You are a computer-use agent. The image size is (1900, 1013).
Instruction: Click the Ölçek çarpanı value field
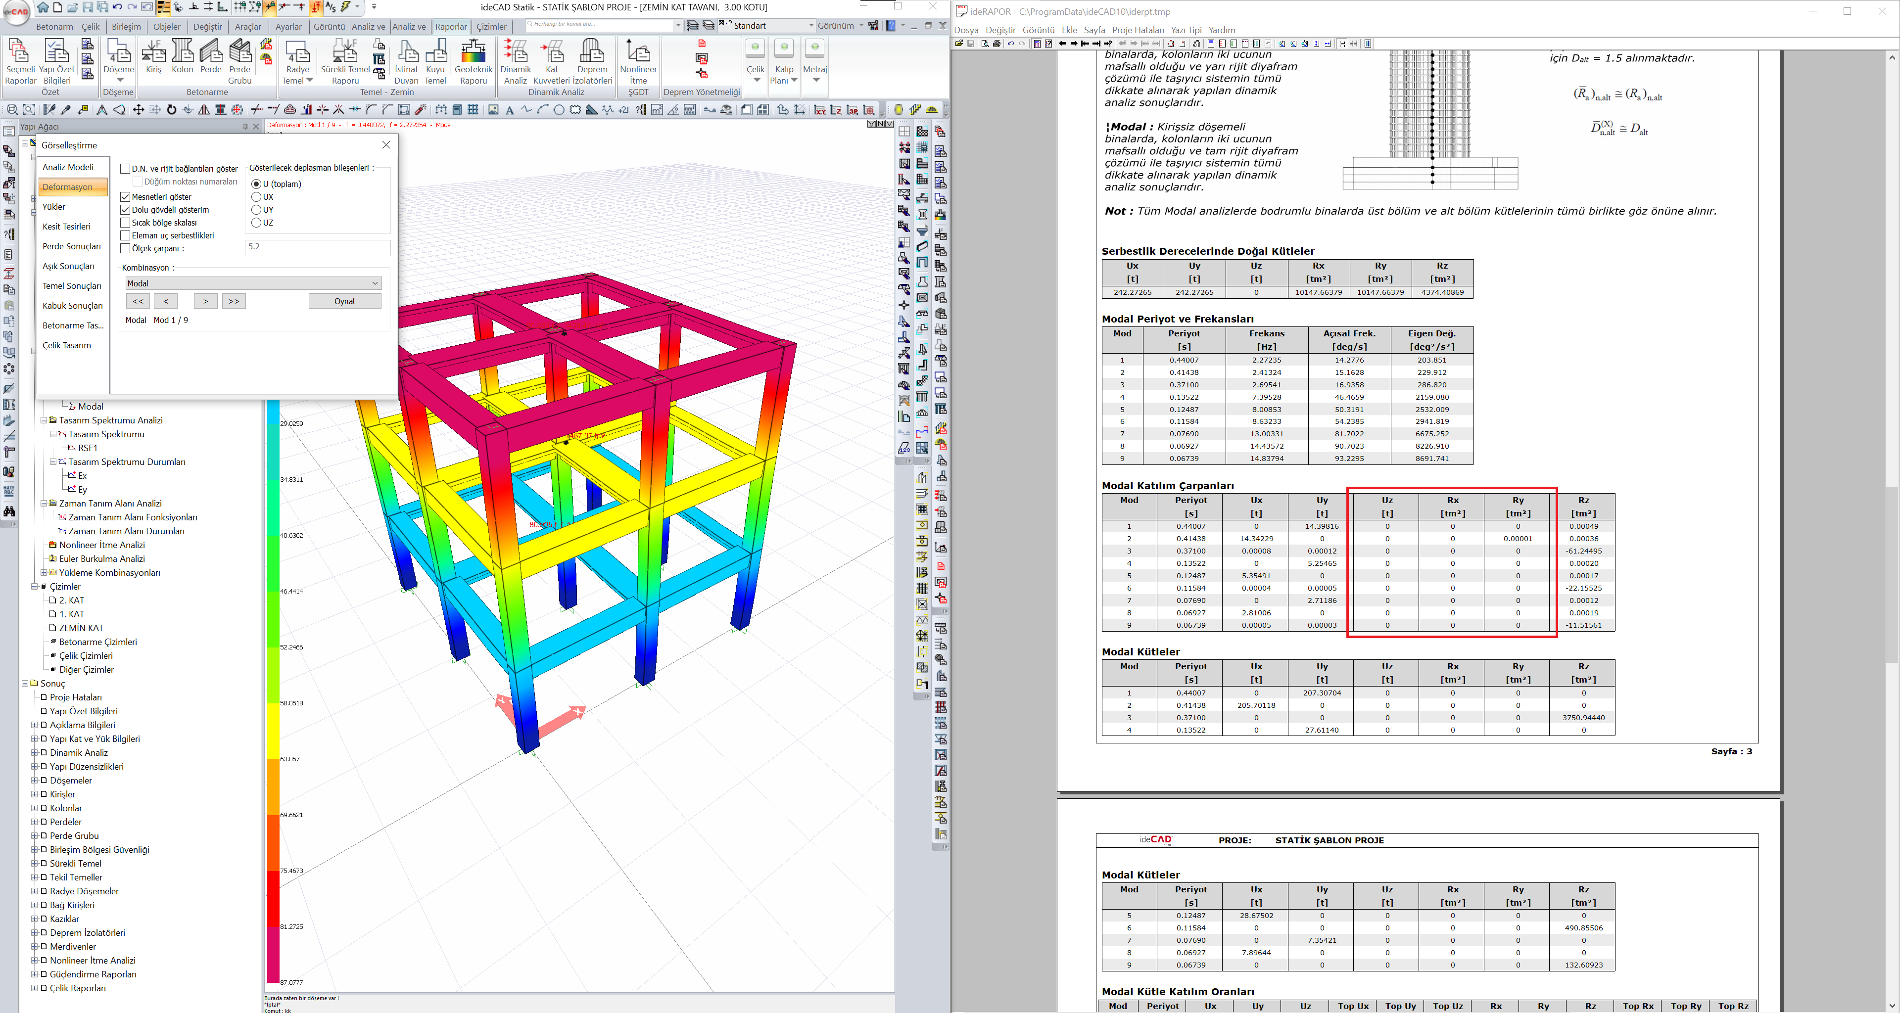pos(317,247)
